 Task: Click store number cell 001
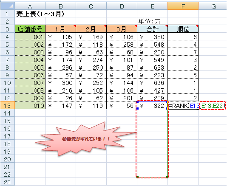30,37
